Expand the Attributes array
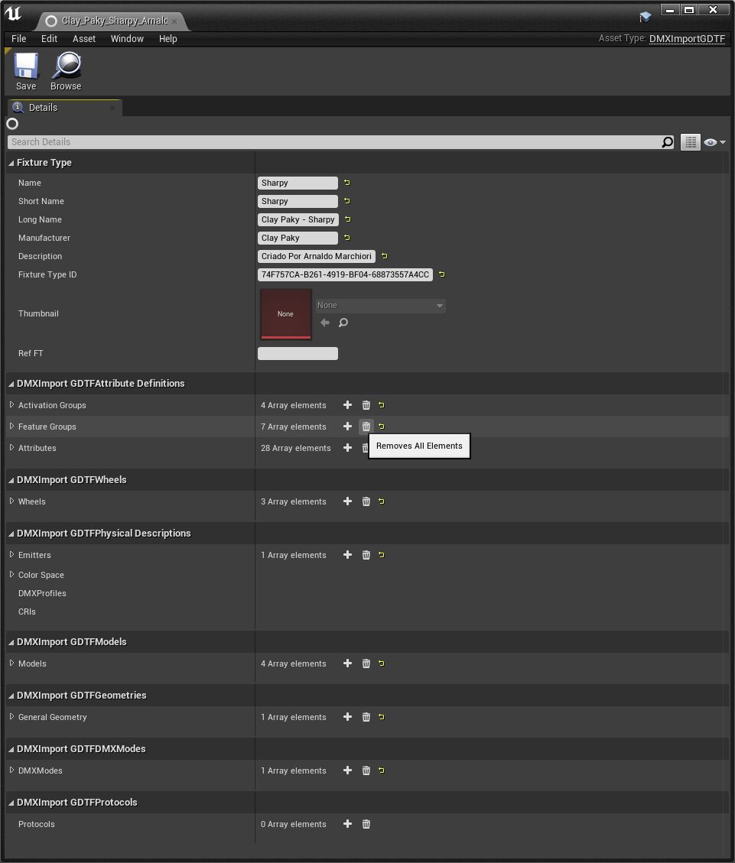 click(x=12, y=448)
